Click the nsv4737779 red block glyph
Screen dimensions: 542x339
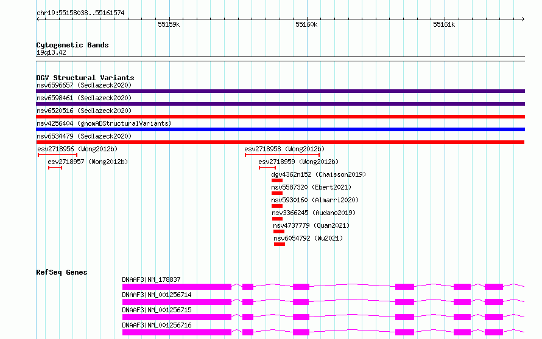pos(278,231)
